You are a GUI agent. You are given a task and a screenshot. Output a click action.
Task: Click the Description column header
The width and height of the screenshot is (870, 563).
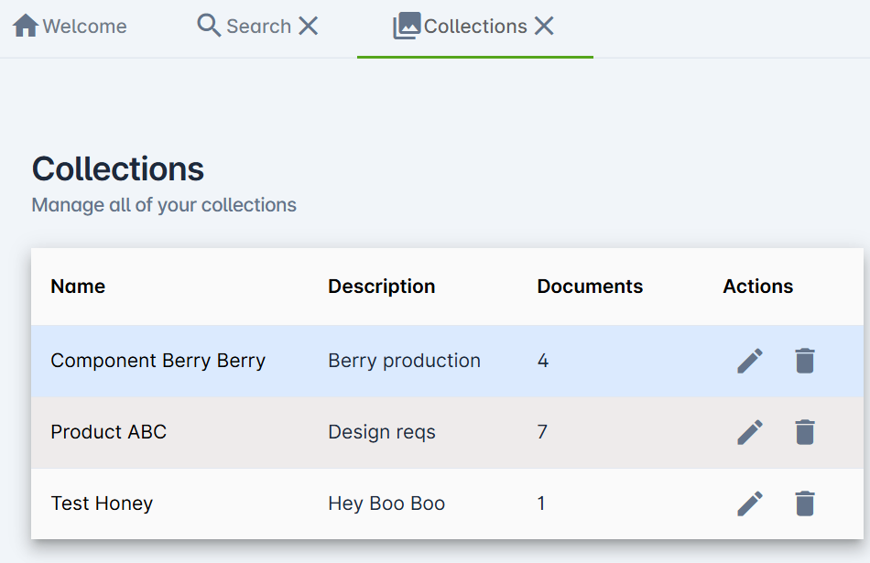point(381,287)
